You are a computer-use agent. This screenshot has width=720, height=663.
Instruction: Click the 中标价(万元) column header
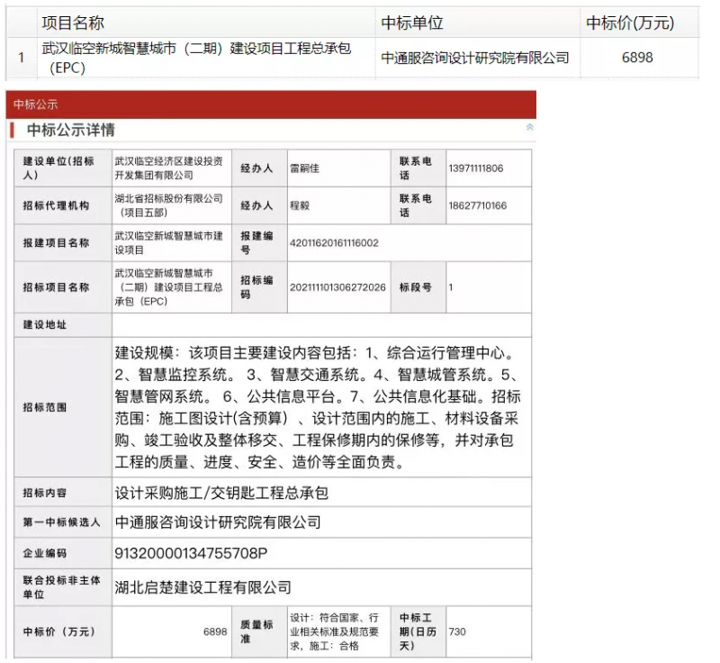[x=629, y=23]
